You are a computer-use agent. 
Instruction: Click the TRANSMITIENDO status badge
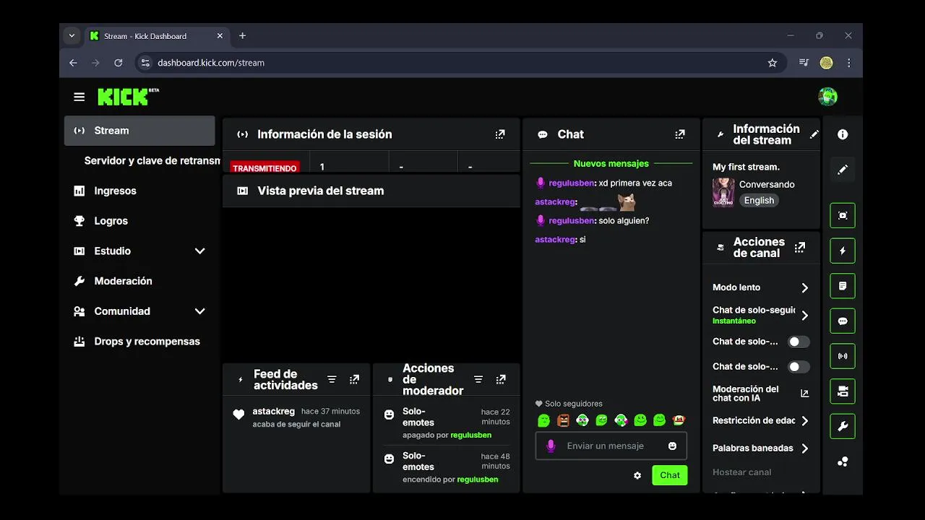pyautogui.click(x=264, y=168)
